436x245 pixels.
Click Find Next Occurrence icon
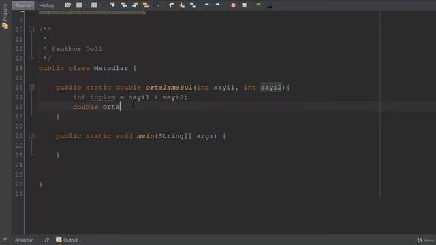coord(135,5)
